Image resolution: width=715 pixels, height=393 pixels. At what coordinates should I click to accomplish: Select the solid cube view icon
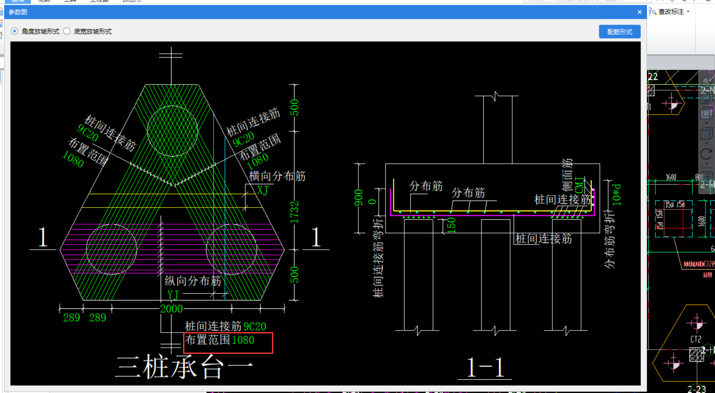click(706, 134)
